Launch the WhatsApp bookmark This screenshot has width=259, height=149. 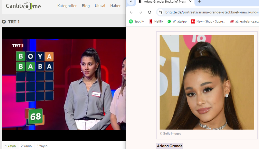coord(177,22)
